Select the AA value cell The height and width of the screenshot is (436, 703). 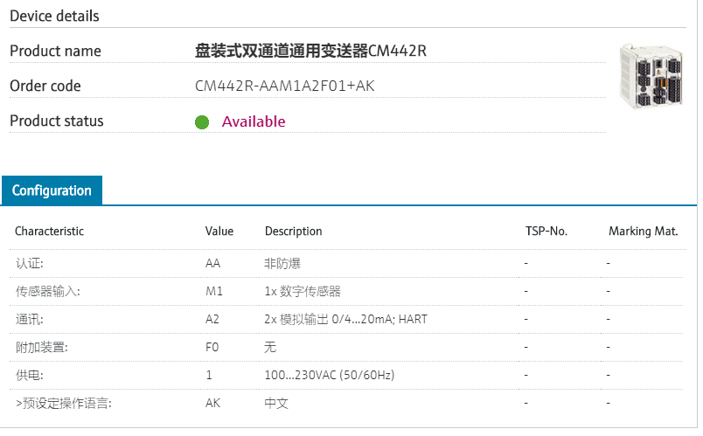(212, 263)
